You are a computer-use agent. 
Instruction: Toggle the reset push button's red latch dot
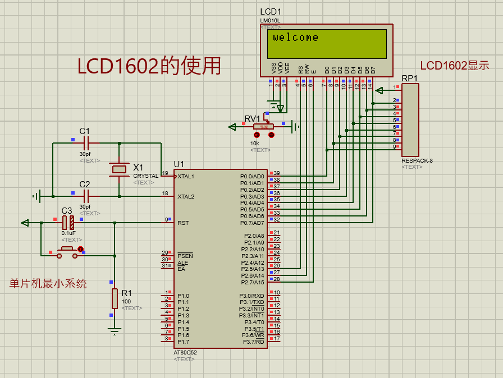(80, 249)
